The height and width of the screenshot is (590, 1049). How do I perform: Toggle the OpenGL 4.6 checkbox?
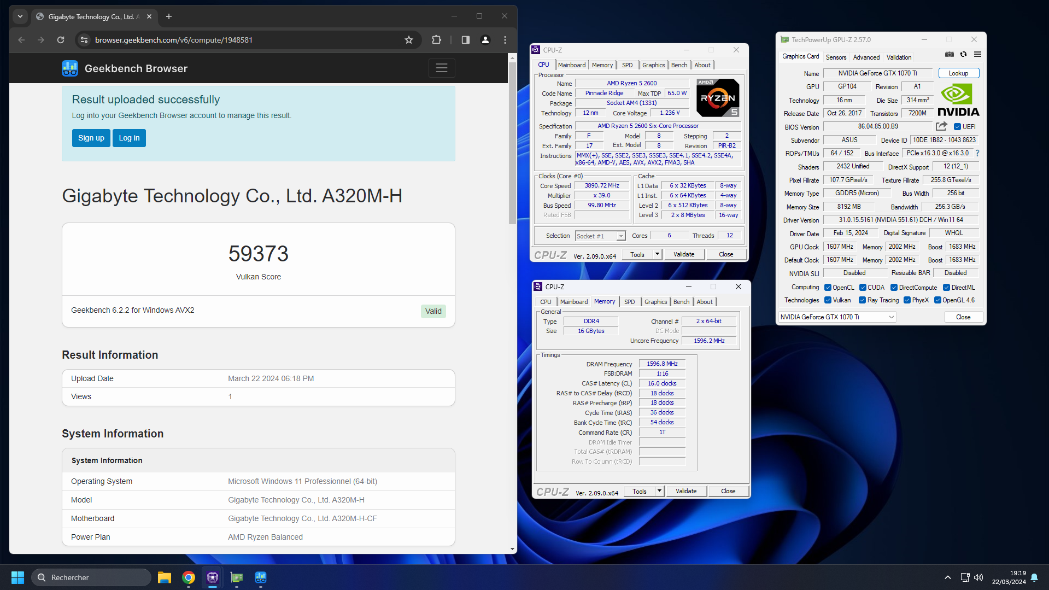click(937, 300)
